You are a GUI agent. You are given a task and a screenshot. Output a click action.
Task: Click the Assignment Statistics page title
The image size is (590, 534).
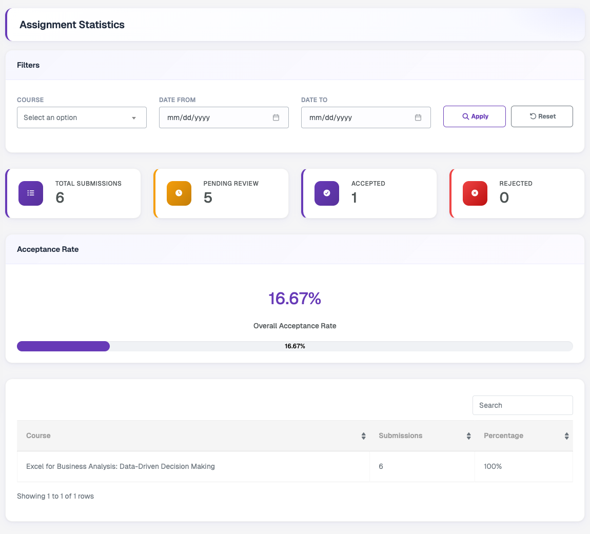[x=72, y=25]
